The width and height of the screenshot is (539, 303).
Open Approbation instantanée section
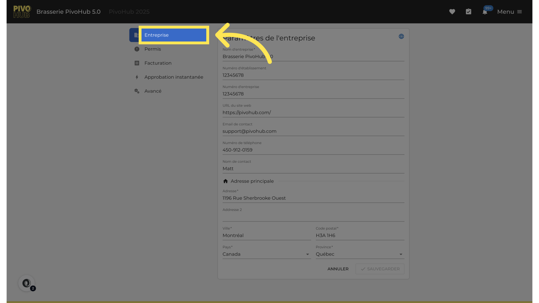tap(173, 77)
